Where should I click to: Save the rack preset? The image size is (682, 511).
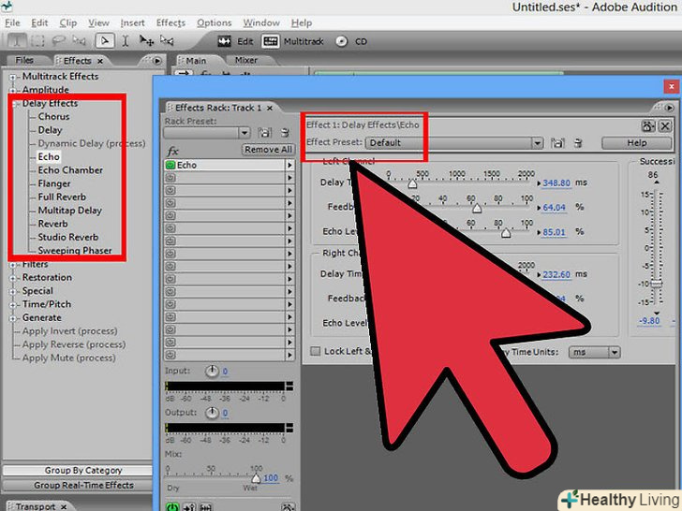(264, 133)
